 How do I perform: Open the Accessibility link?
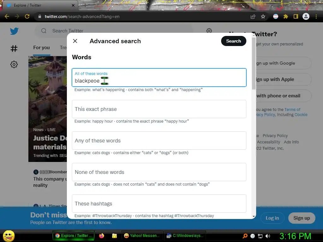click(268, 142)
